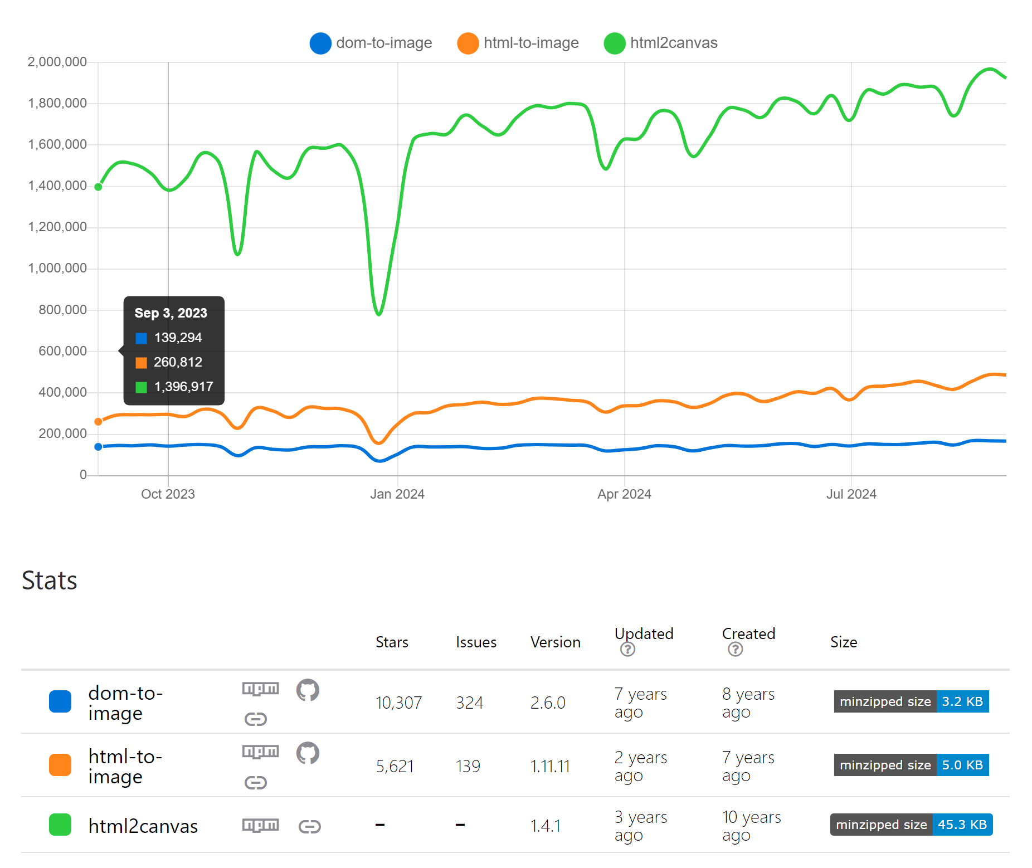Open homepage link icon for dom-to-image
The height and width of the screenshot is (868, 1032).
[256, 719]
